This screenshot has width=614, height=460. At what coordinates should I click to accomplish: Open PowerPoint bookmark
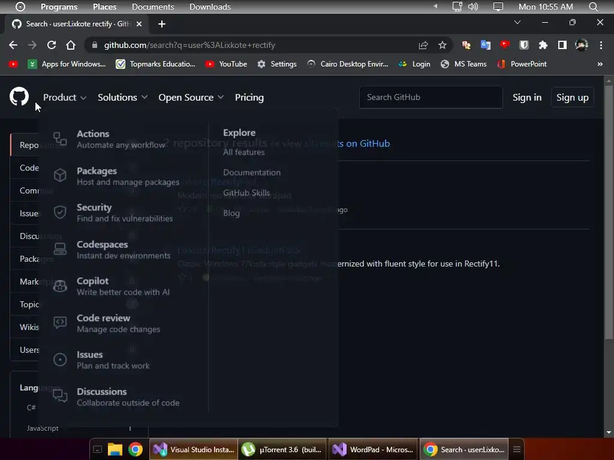click(x=522, y=63)
